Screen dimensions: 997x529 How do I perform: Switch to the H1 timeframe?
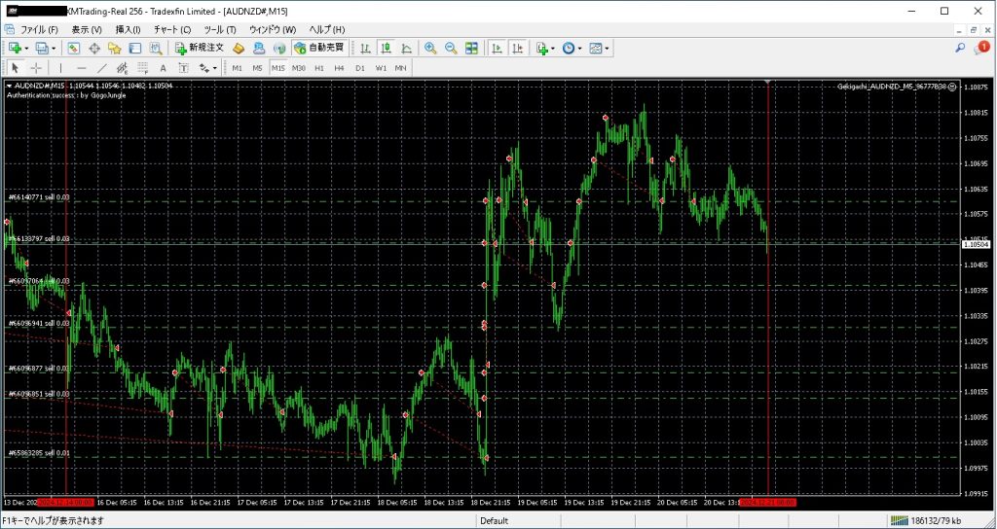pos(318,68)
